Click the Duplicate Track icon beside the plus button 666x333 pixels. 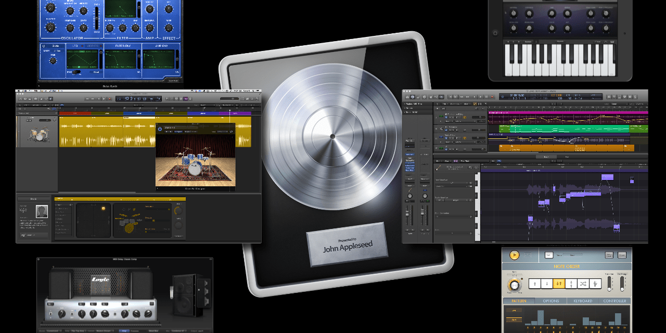443,108
